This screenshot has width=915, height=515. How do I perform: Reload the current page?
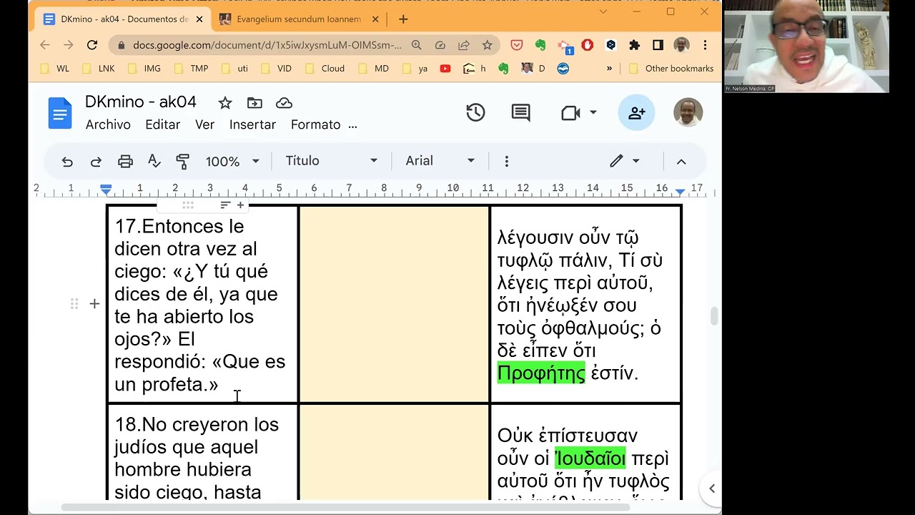pyautogui.click(x=91, y=45)
